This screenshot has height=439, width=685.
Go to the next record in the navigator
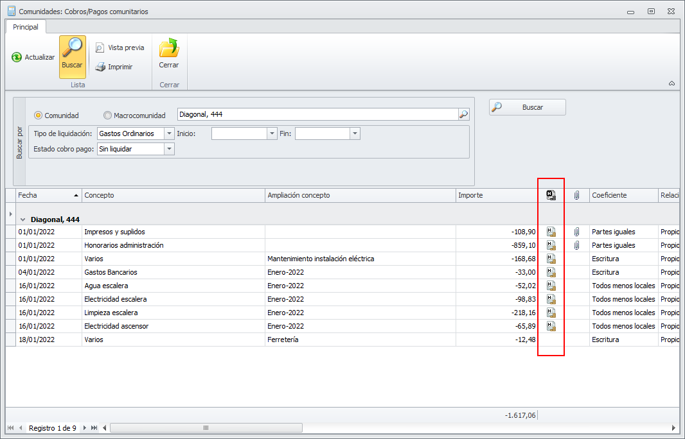tap(85, 428)
